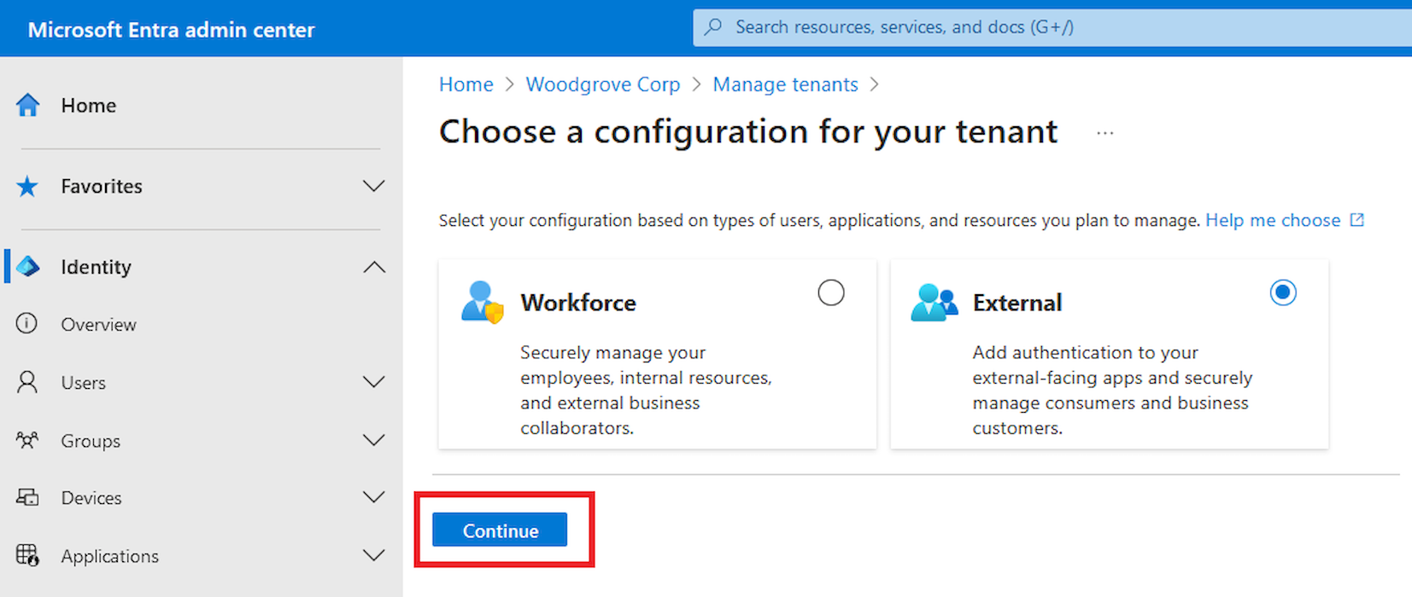1412x597 pixels.
Task: Open Home in the sidebar menu
Action: pos(89,106)
